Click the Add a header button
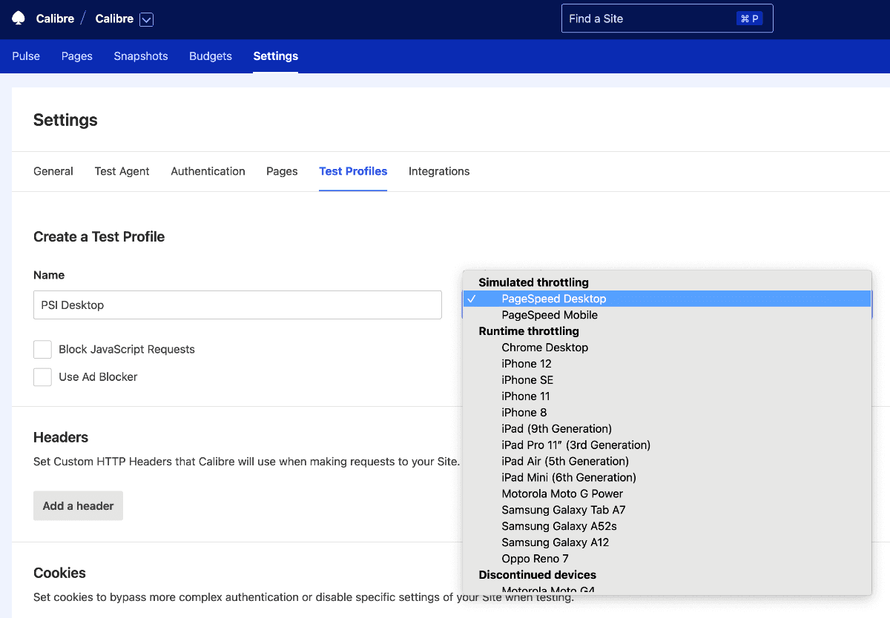890x618 pixels. 78,505
